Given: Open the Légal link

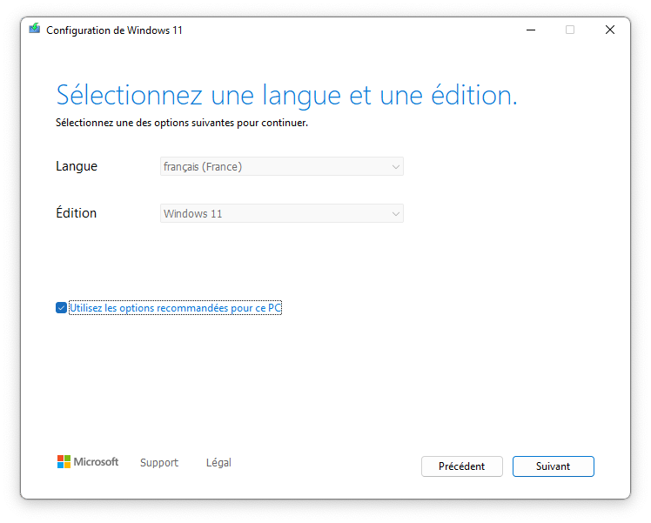Looking at the screenshot, I should [x=218, y=462].
